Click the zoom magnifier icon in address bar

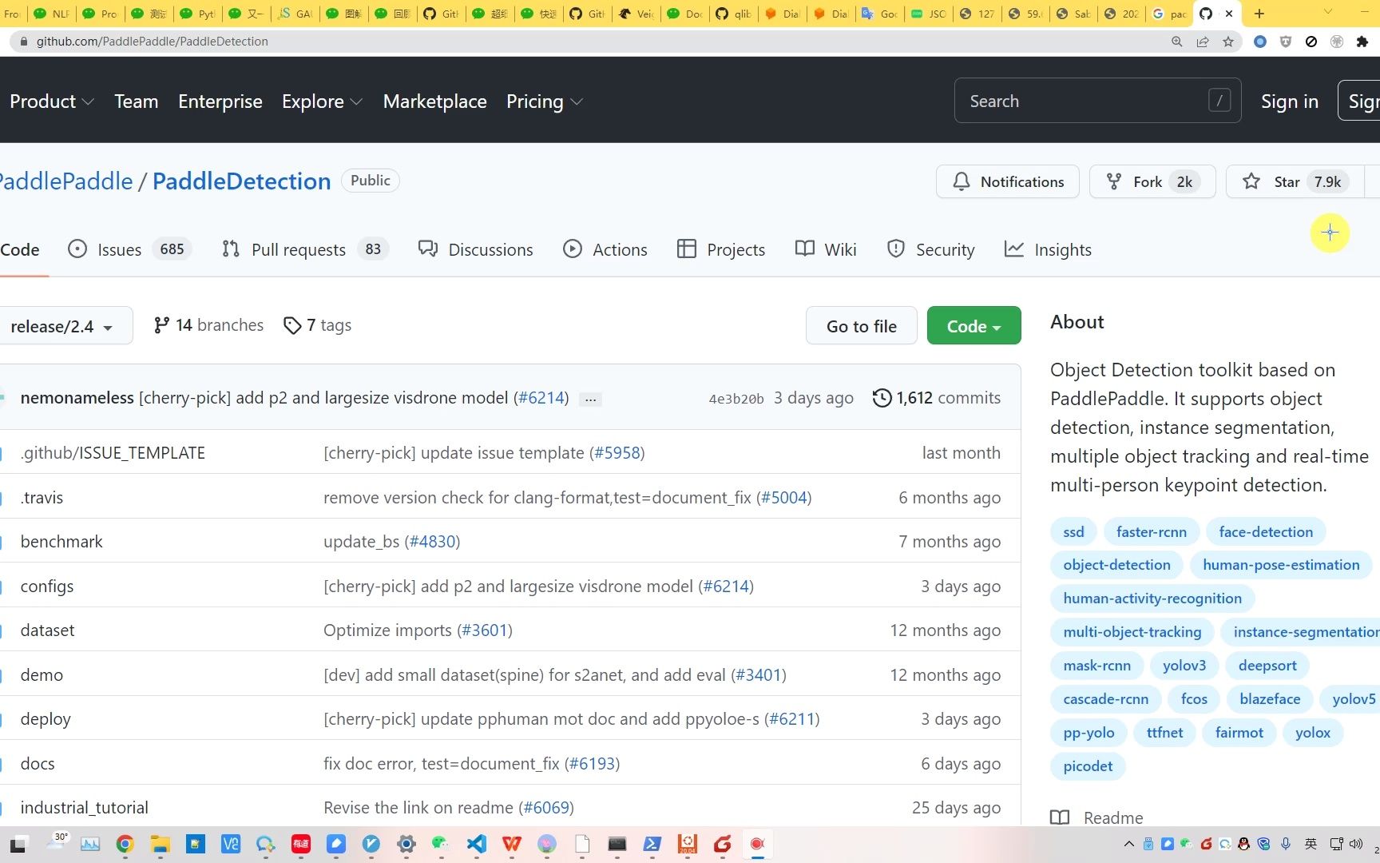click(x=1176, y=42)
